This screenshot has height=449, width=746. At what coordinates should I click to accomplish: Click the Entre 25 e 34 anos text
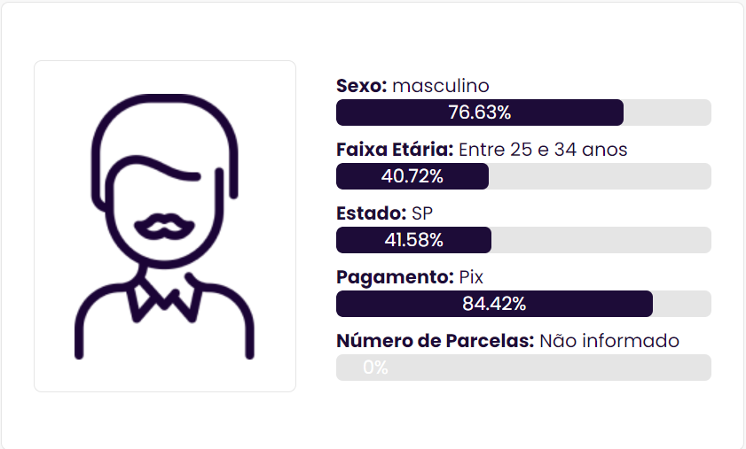click(x=543, y=150)
